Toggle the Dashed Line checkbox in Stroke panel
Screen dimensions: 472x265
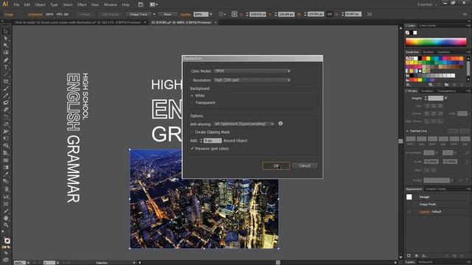click(x=408, y=131)
